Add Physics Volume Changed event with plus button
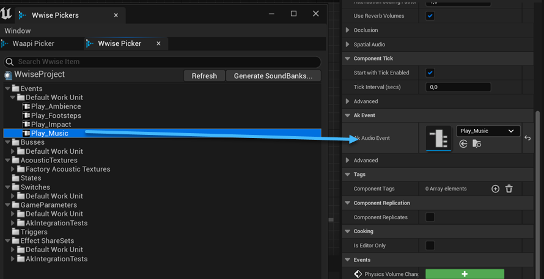This screenshot has width=544, height=279. 465,274
